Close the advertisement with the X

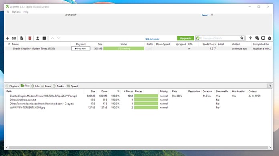pos(212,15)
